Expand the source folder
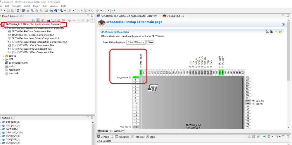292x145 pixels. (x=3, y=56)
